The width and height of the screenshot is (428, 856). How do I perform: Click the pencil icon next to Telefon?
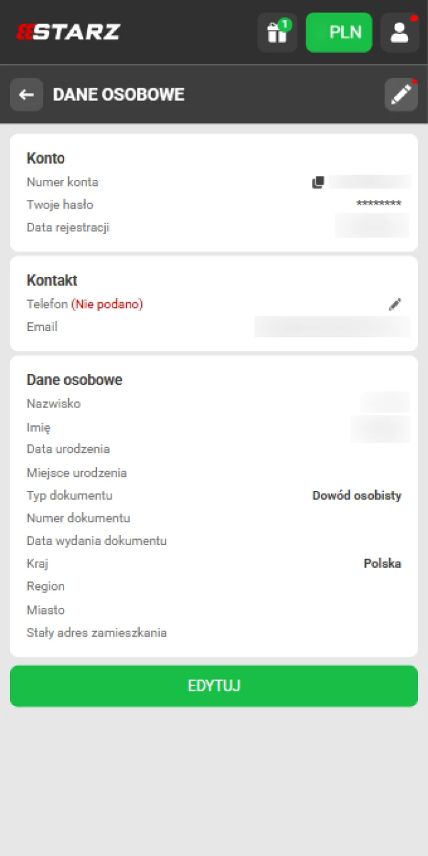[395, 304]
